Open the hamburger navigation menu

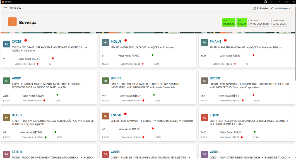point(6,8)
